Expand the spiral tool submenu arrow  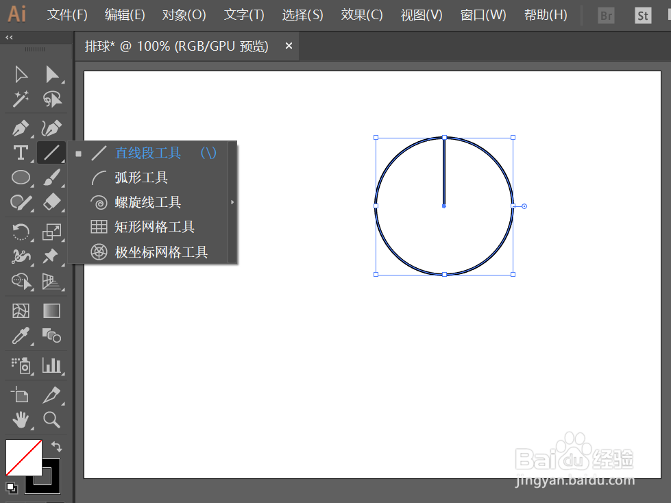pyautogui.click(x=232, y=202)
